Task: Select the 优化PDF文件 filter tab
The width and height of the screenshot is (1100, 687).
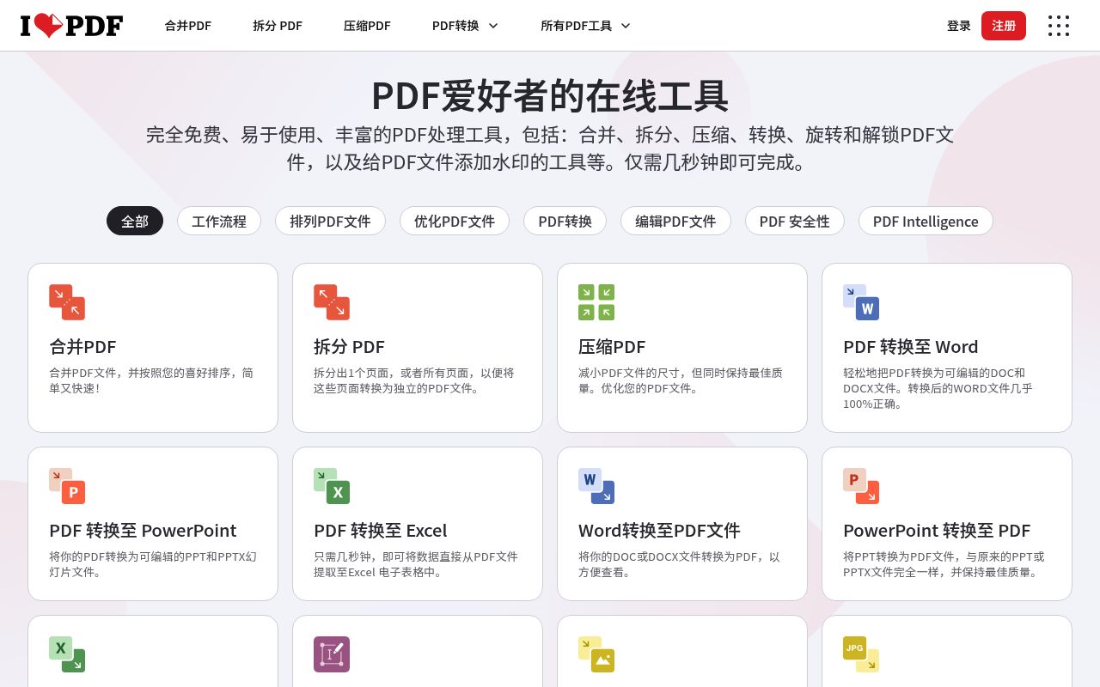Action: (x=455, y=221)
